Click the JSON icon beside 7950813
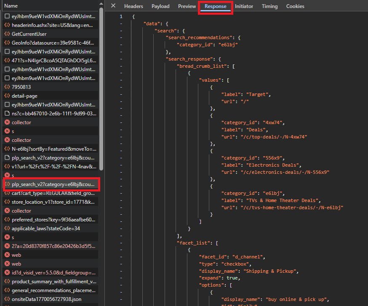This screenshot has width=368, height=306. tap(7, 87)
